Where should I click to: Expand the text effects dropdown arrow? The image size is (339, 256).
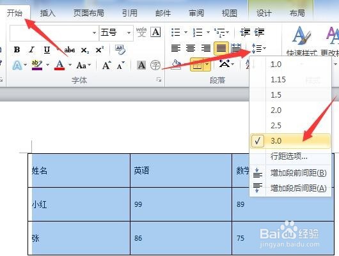point(26,64)
